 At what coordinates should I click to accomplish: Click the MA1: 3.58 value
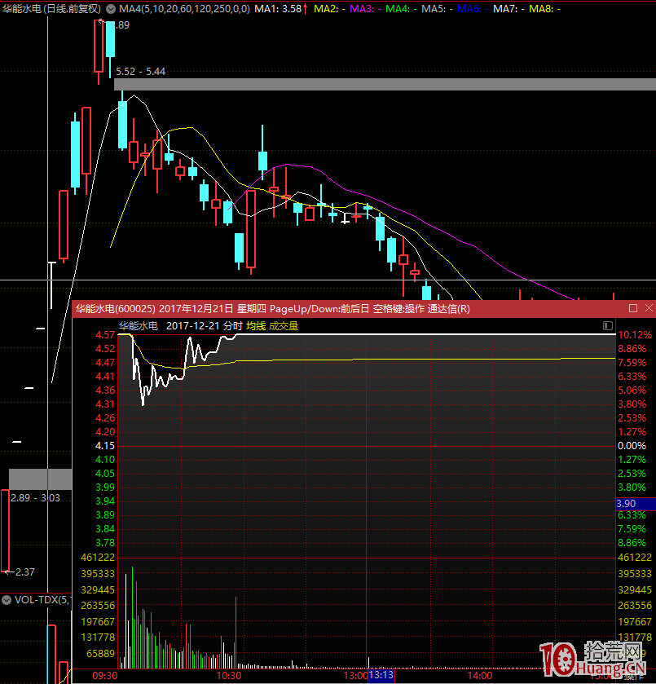click(278, 9)
